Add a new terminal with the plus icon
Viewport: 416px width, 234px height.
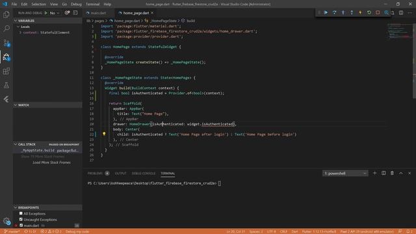(374, 173)
